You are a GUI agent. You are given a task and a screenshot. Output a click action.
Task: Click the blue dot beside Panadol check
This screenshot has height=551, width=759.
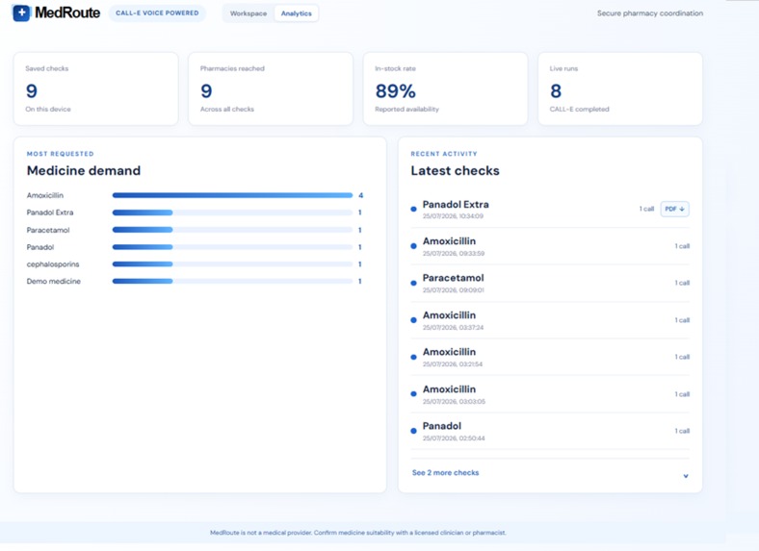click(x=413, y=431)
